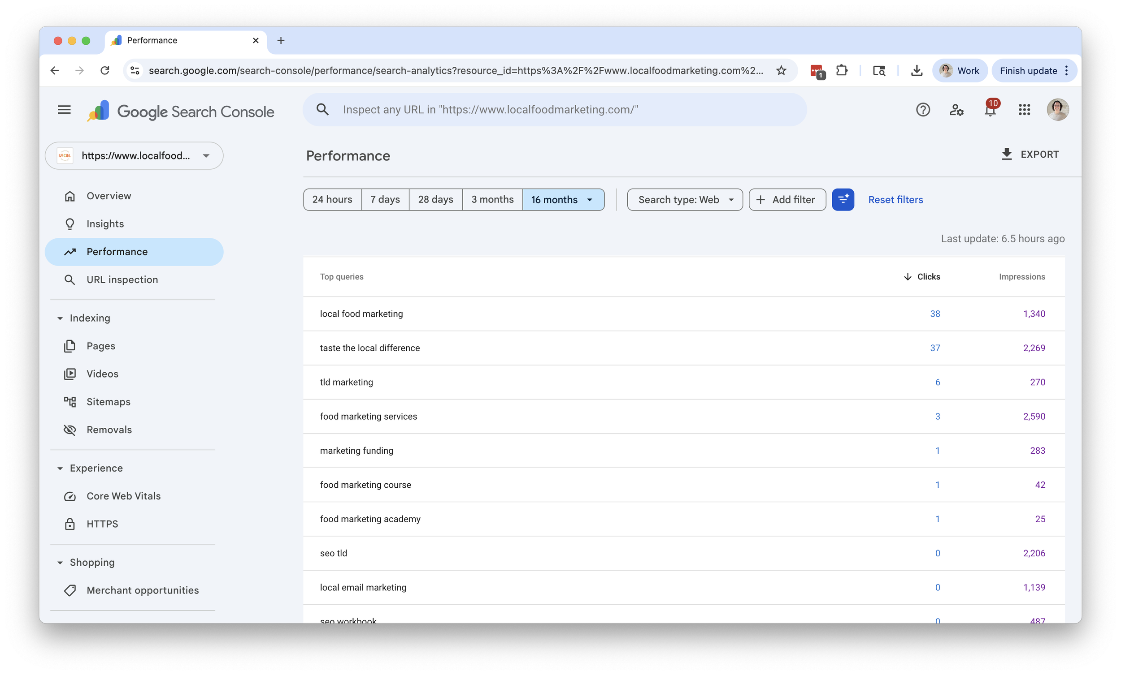Toggle sort order on Clicks column
Viewport: 1121px width, 675px height.
[x=922, y=276]
